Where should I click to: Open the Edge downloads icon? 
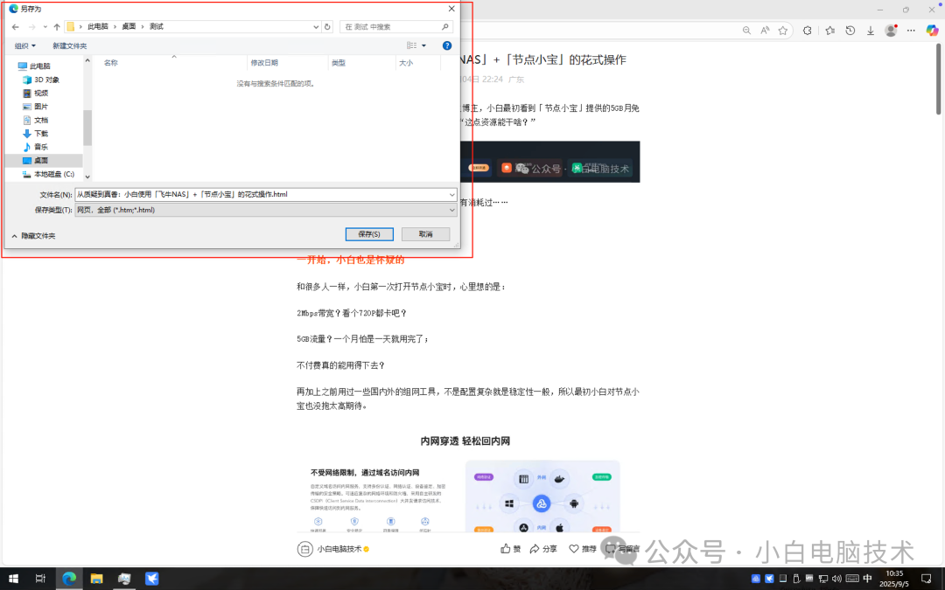pyautogui.click(x=871, y=30)
